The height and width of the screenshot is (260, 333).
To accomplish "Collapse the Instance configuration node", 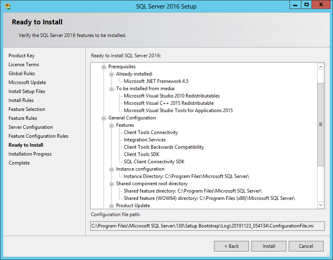I will 111,169.
